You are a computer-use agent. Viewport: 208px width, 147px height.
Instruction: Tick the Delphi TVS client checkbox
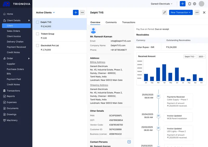37,22
